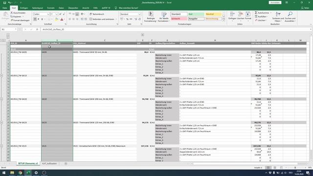Switch to page break preview in the status bar

pos(282,168)
